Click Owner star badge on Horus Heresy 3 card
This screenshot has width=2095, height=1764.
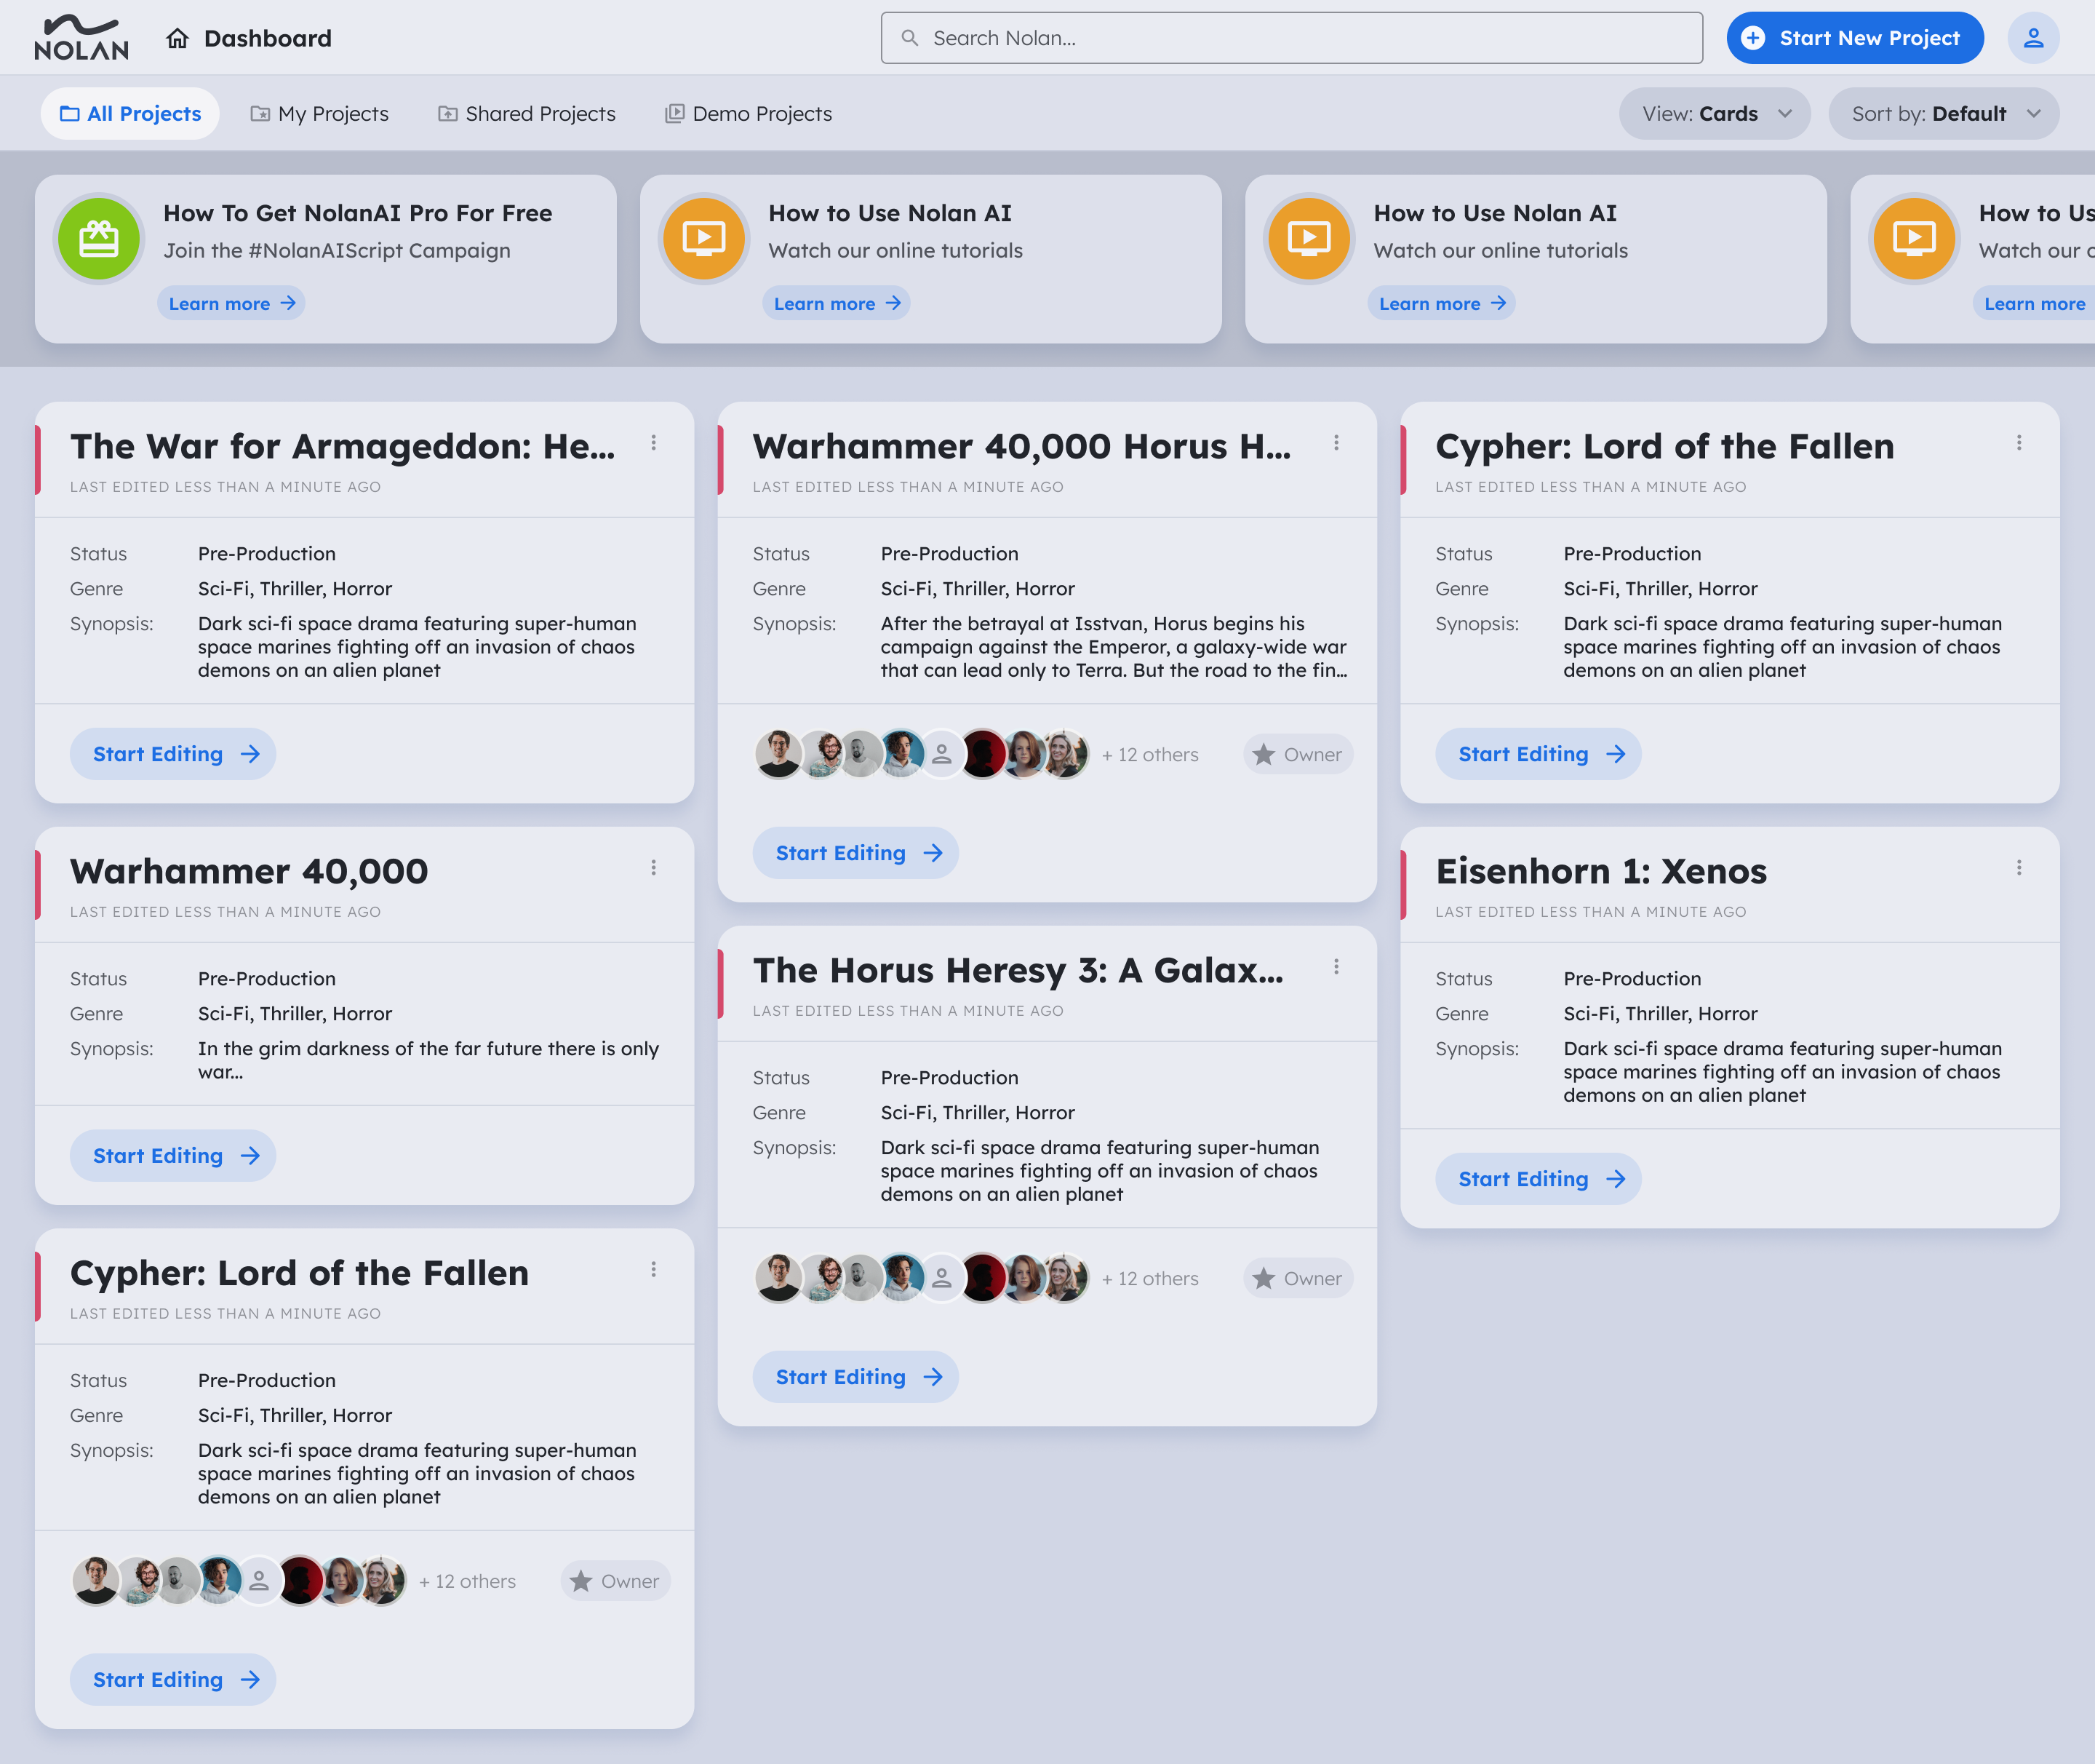tap(1298, 1278)
